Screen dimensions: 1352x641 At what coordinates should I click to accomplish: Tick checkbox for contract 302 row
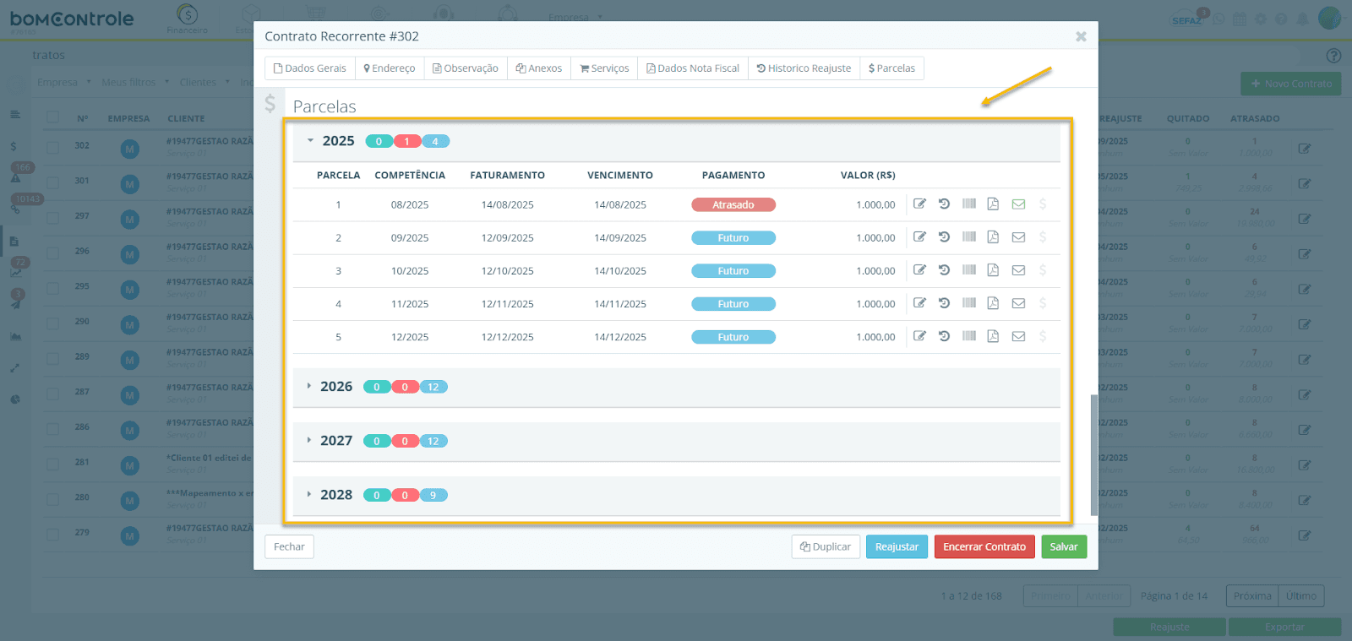(52, 147)
